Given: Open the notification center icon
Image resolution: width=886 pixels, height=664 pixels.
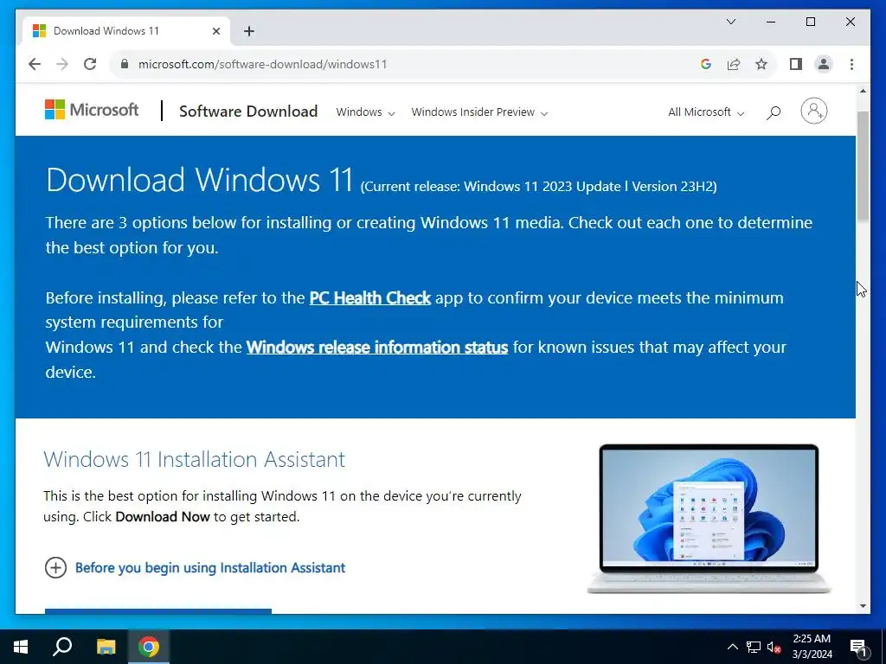Looking at the screenshot, I should tap(859, 648).
